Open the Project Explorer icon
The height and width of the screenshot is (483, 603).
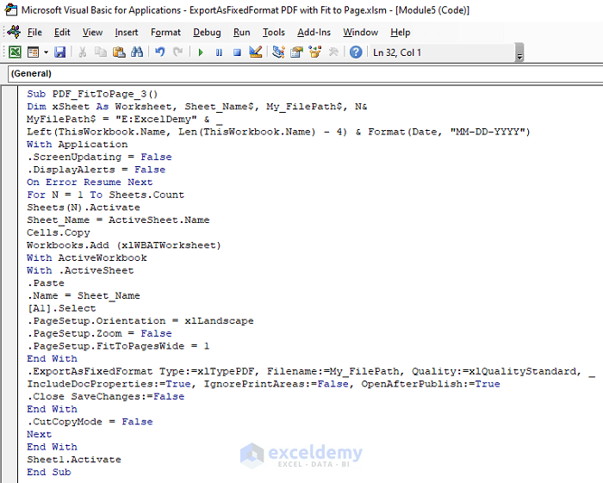[278, 52]
